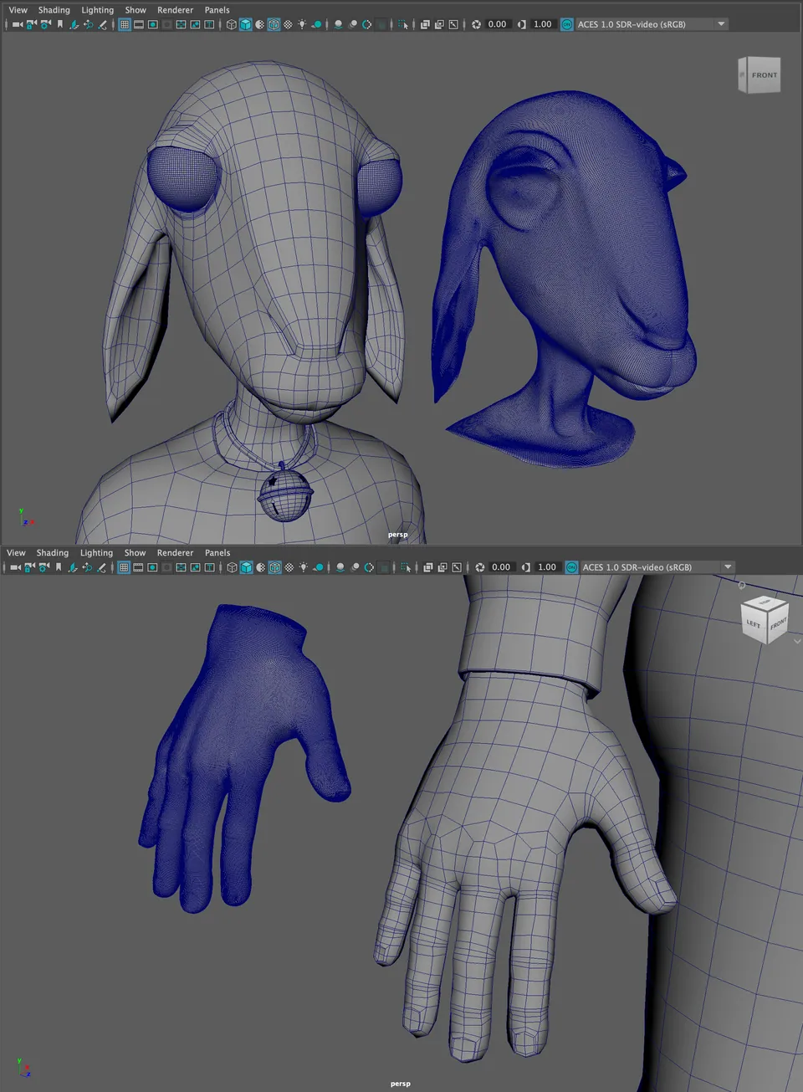Screen dimensions: 803x1092
Task: Open Panels menu in top viewport
Action: (217, 10)
